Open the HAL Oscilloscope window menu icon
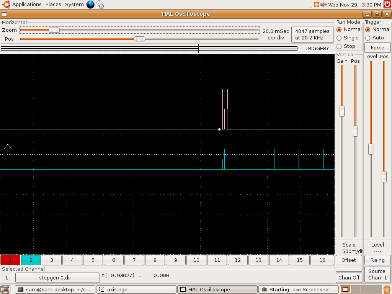The height and width of the screenshot is (294, 392). coord(4,14)
